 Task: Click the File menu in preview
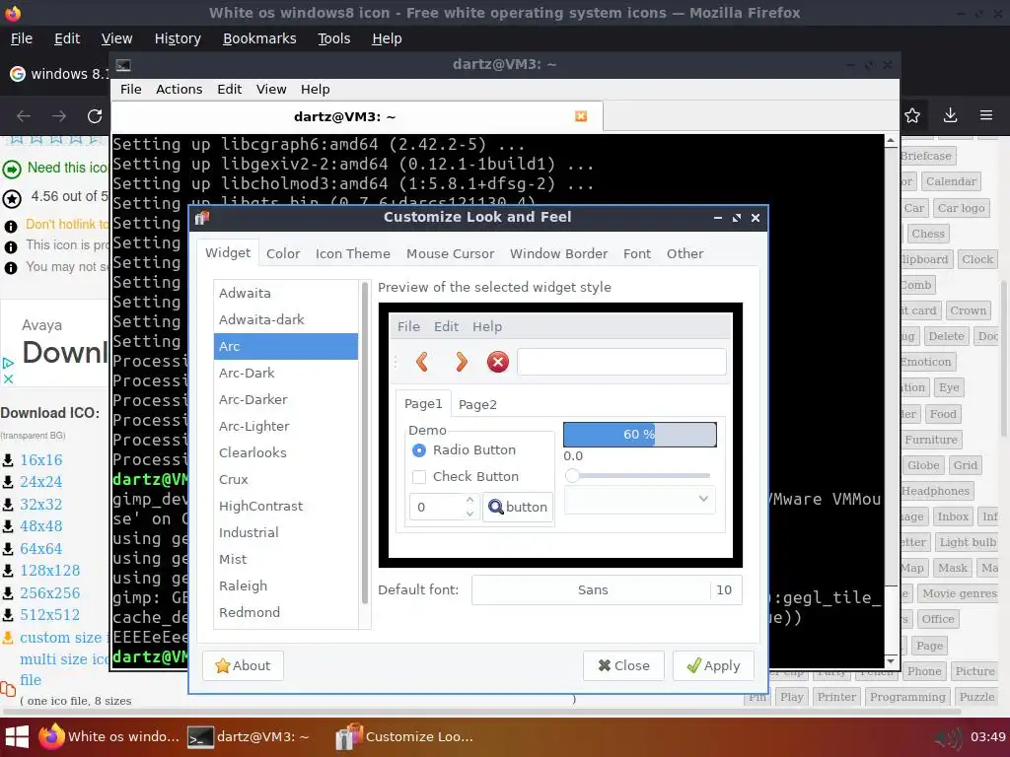click(x=408, y=327)
